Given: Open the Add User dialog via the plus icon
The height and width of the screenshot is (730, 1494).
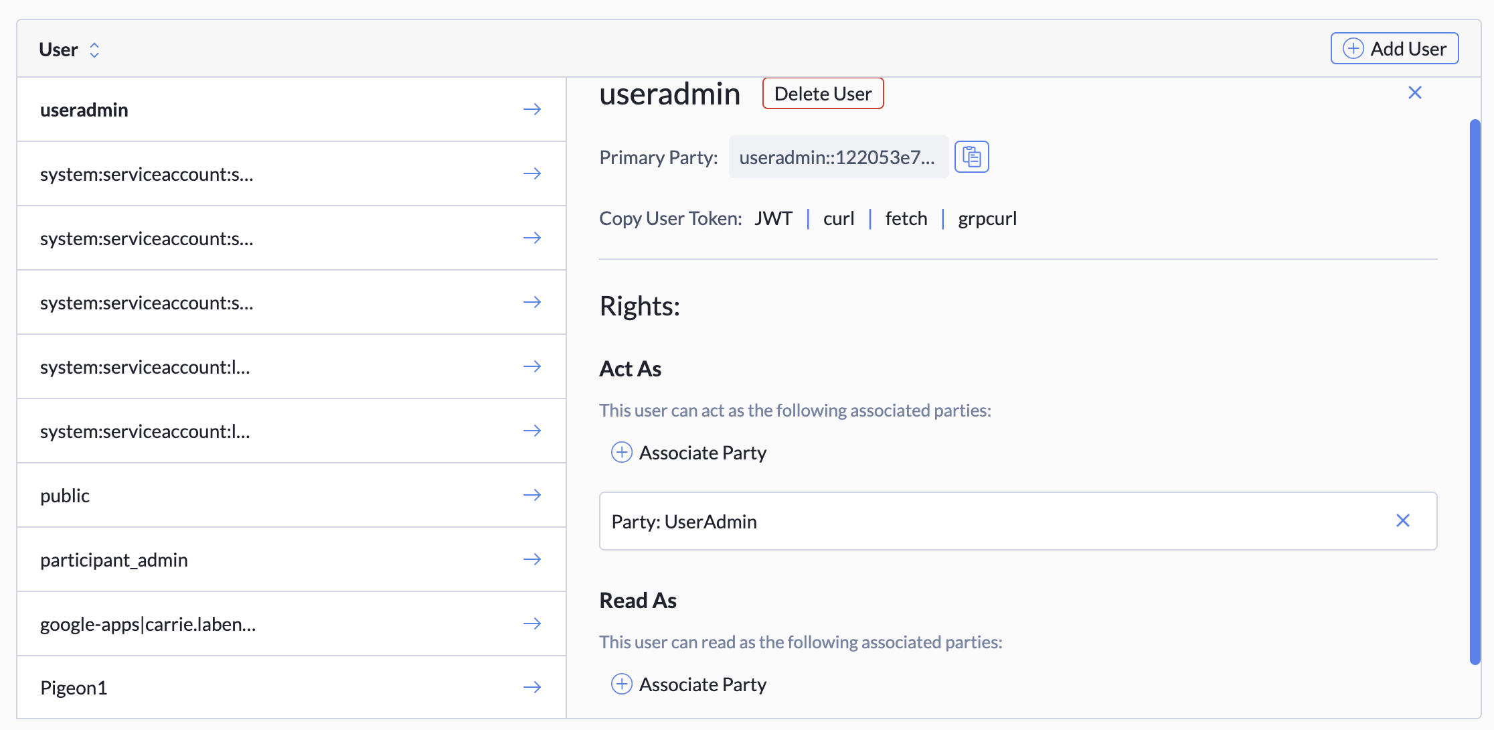Looking at the screenshot, I should [1354, 48].
